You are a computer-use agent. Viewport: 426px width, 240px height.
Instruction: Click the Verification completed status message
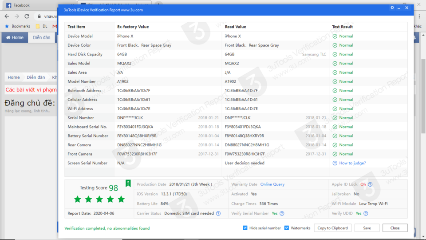point(107,228)
